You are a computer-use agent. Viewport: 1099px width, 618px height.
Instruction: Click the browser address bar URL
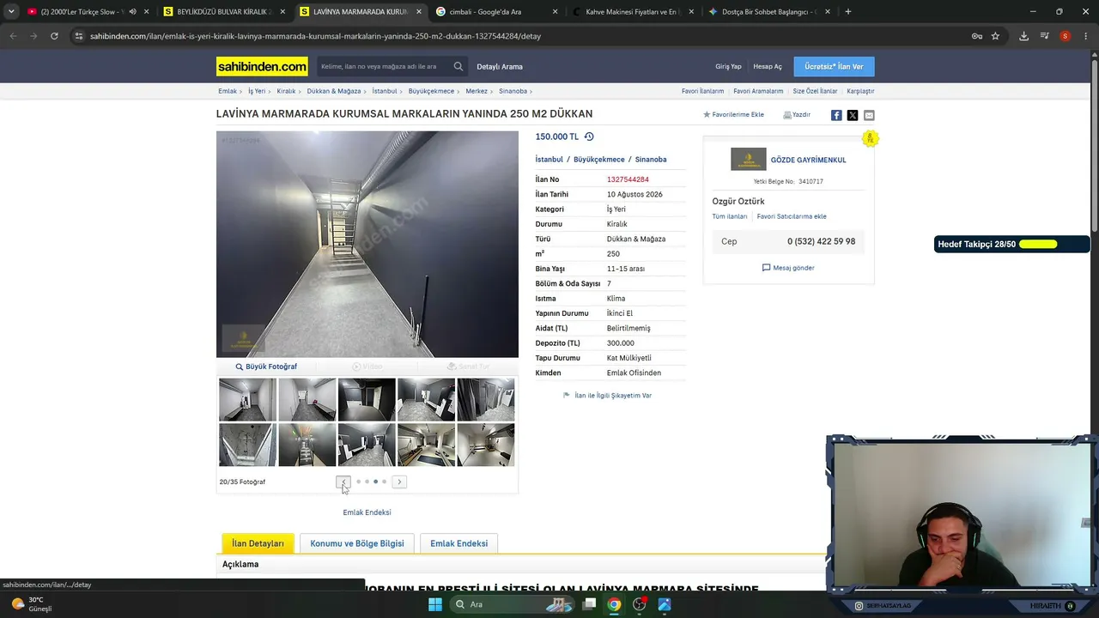pyautogui.click(x=315, y=36)
